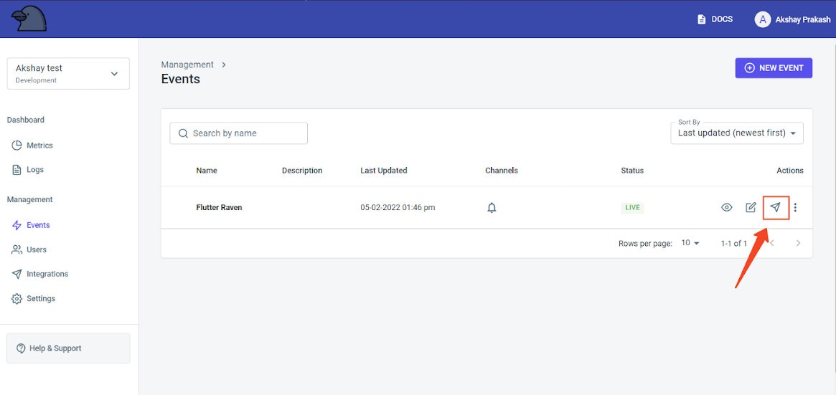This screenshot has width=836, height=395.
Task: Click the Channels column header
Action: click(502, 171)
